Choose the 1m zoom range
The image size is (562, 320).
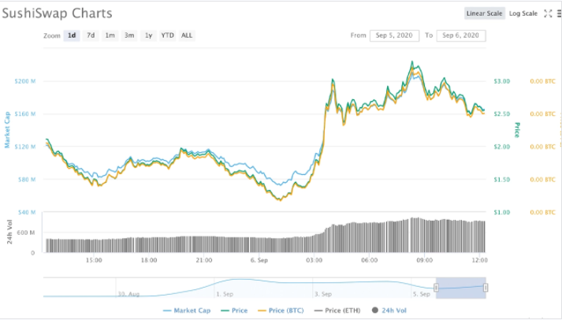110,35
